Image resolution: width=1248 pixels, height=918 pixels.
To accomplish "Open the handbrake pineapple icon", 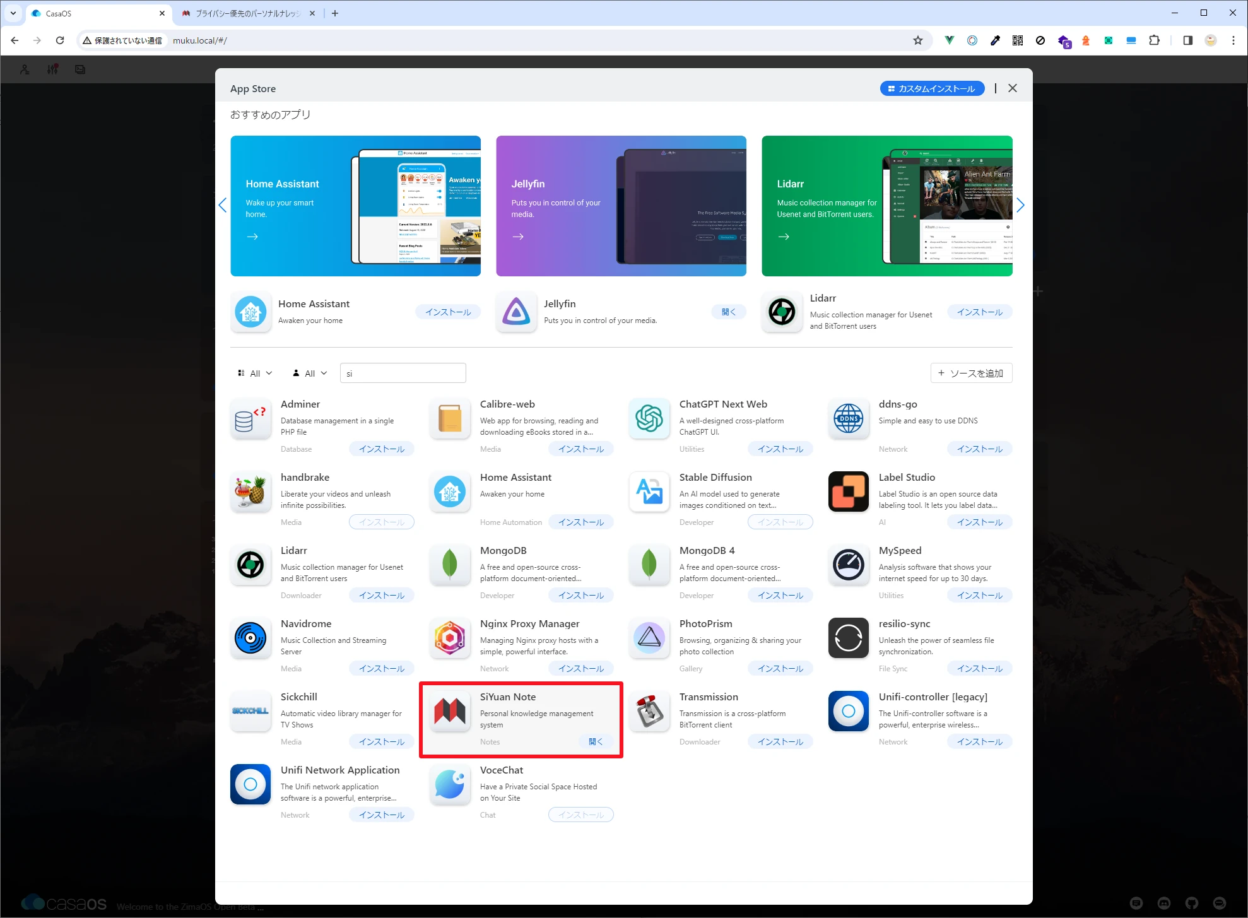I will click(x=250, y=492).
